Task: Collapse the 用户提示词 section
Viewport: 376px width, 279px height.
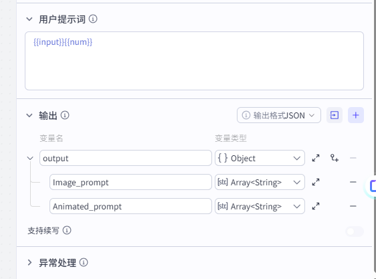Action: [x=29, y=19]
